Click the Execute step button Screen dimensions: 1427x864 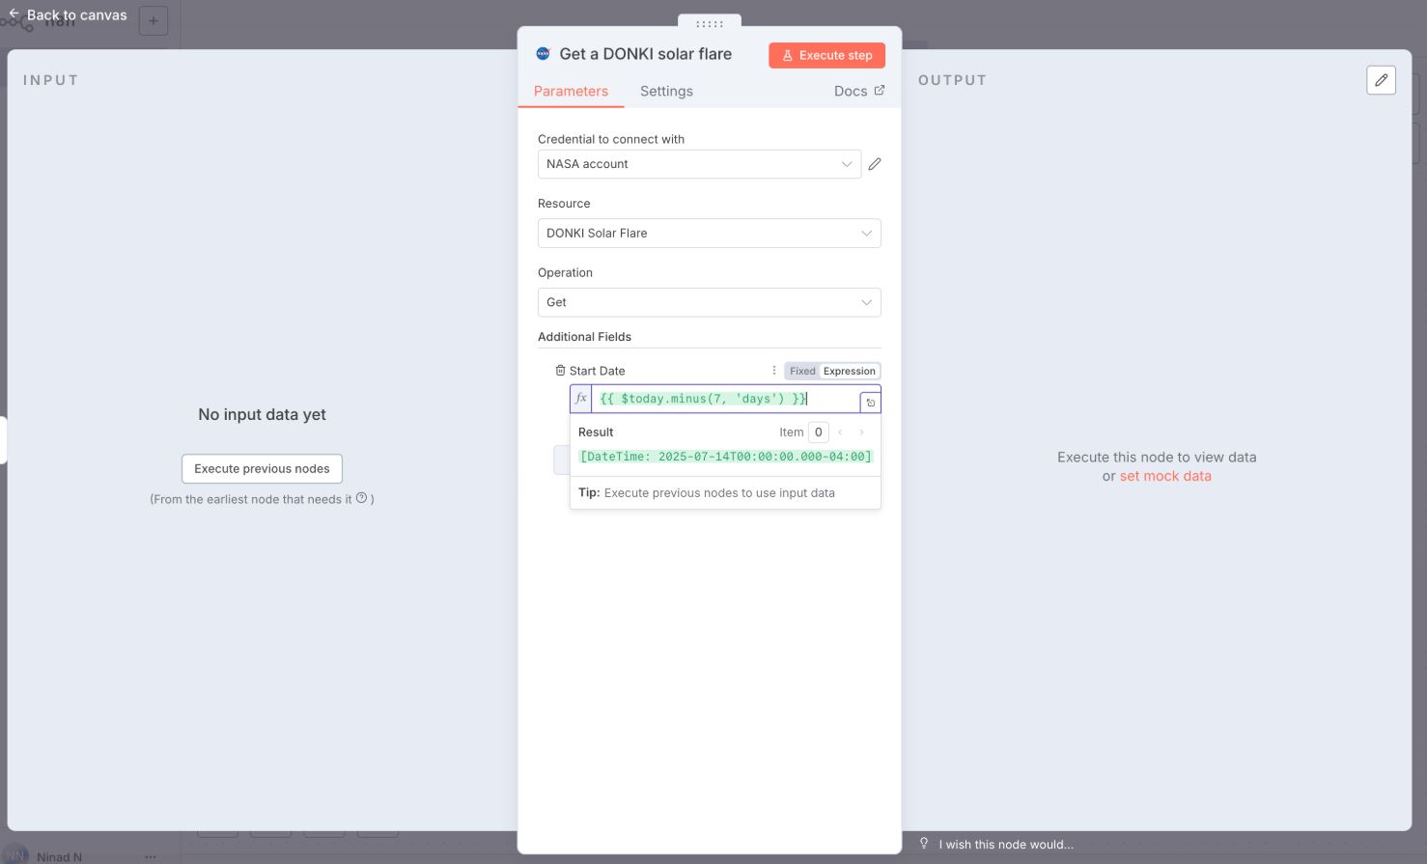[826, 55]
